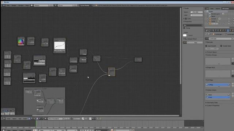Image resolution: width=234 pixels, height=131 pixels.
Task: Open the outliner editor type icon
Action: [207, 9]
